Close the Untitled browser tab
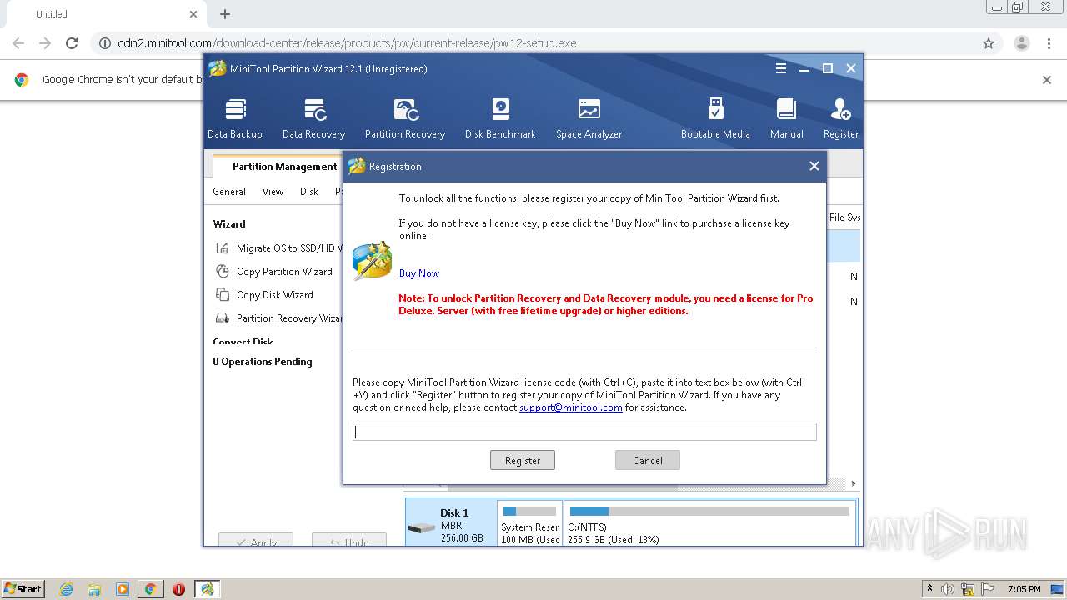Screen dimensions: 1067x600 click(x=193, y=14)
